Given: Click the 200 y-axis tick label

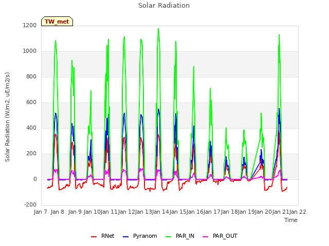Looking at the screenshot, I should coord(31,154).
